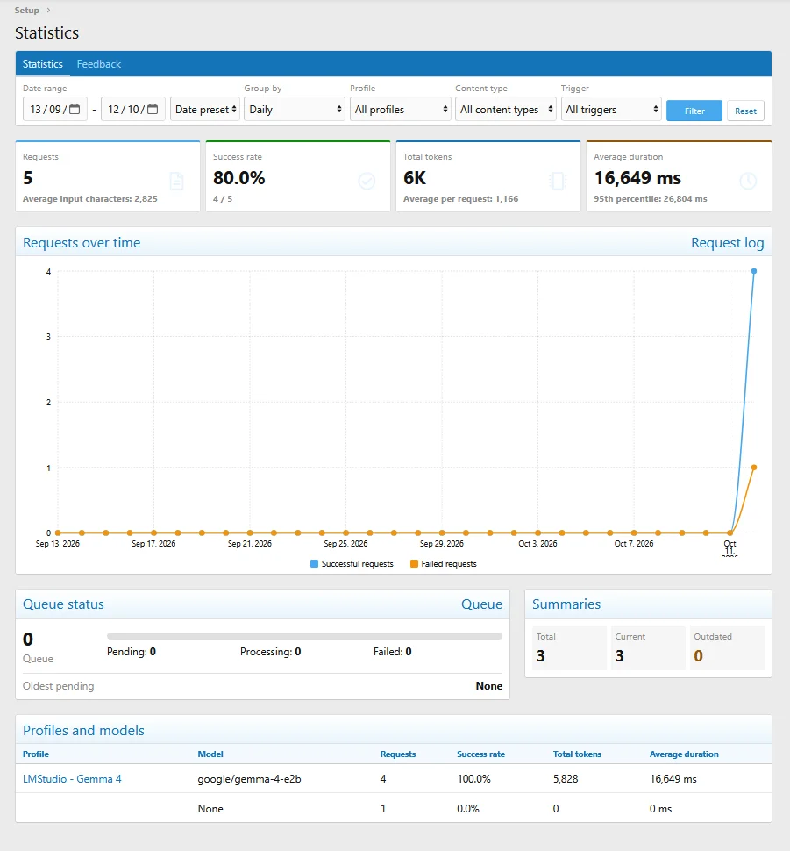790x851 pixels.
Task: Open the Request log link
Action: (x=727, y=243)
